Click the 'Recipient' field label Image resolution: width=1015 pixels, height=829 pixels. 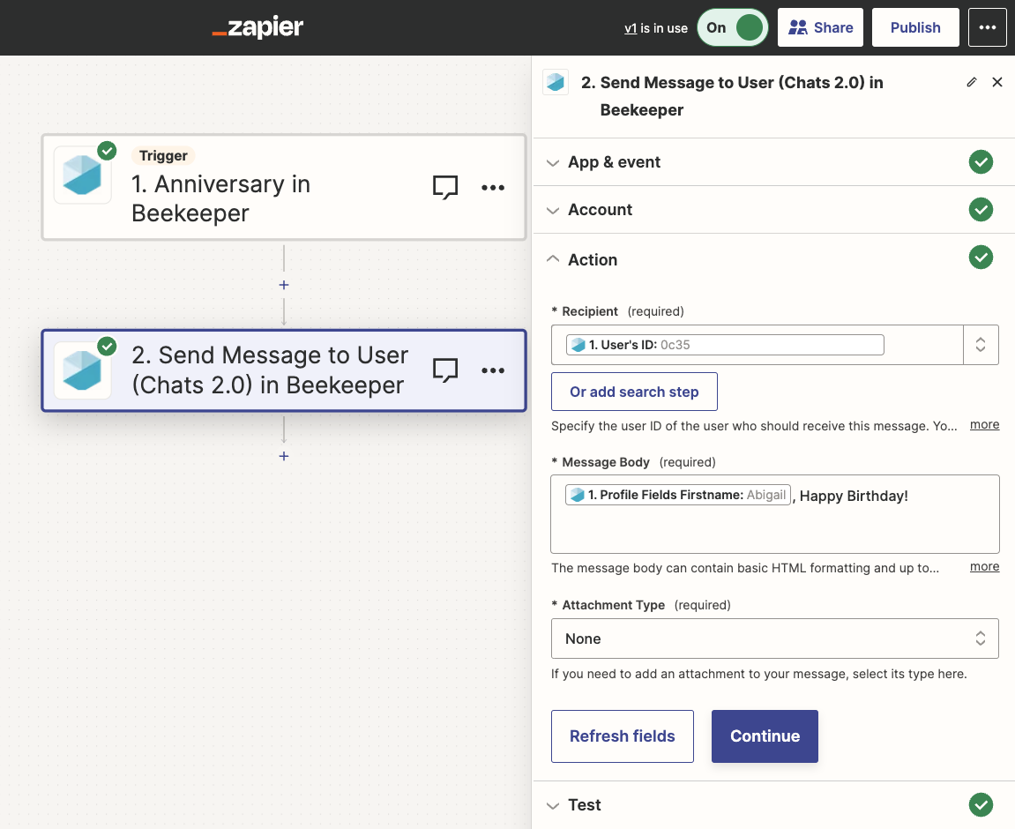tap(590, 311)
